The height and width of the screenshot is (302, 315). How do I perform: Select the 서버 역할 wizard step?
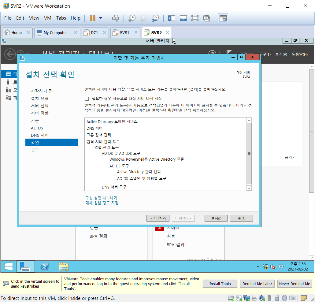pyautogui.click(x=39, y=113)
